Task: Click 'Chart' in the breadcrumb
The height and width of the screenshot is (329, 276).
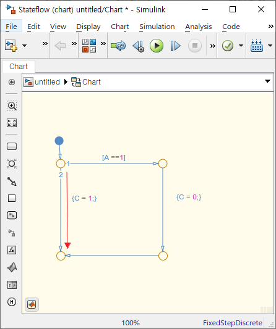Action: tap(92, 82)
